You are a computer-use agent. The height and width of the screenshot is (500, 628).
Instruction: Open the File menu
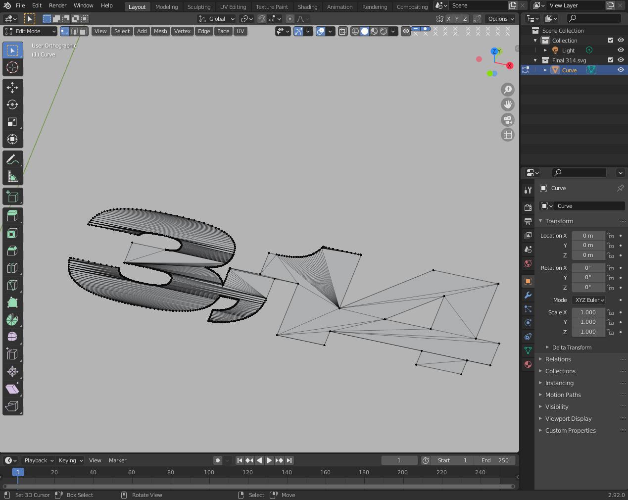point(20,5)
